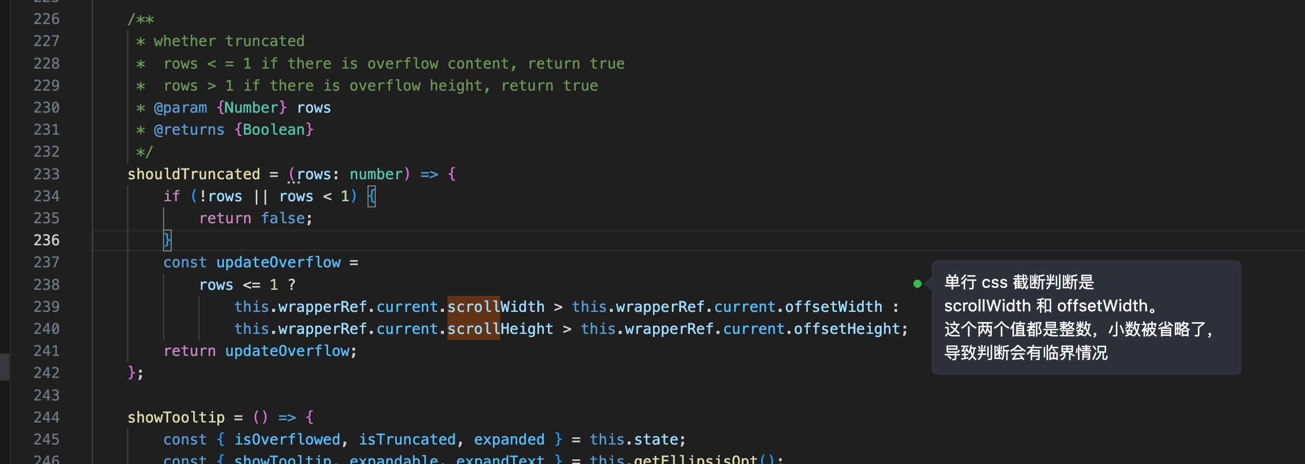The width and height of the screenshot is (1305, 464).
Task: Select the isOverflowed destructured variable
Action: (287, 439)
